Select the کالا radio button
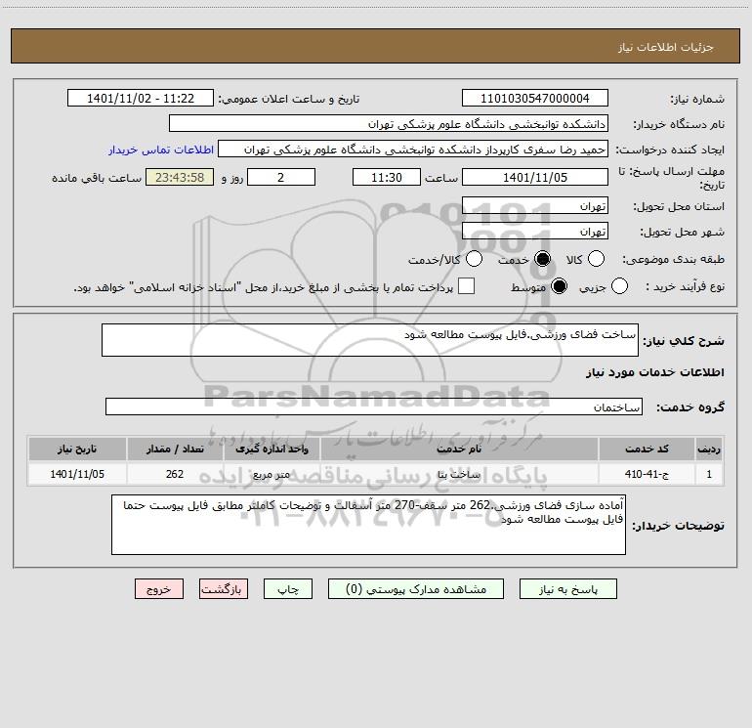The height and width of the screenshot is (728, 752). (596, 259)
